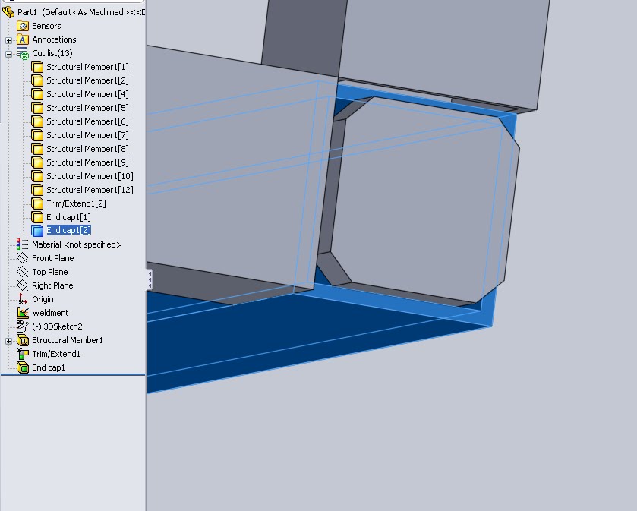Screen dimensions: 637x511
Task: Click the Annotations folder icon
Action: pyautogui.click(x=23, y=39)
